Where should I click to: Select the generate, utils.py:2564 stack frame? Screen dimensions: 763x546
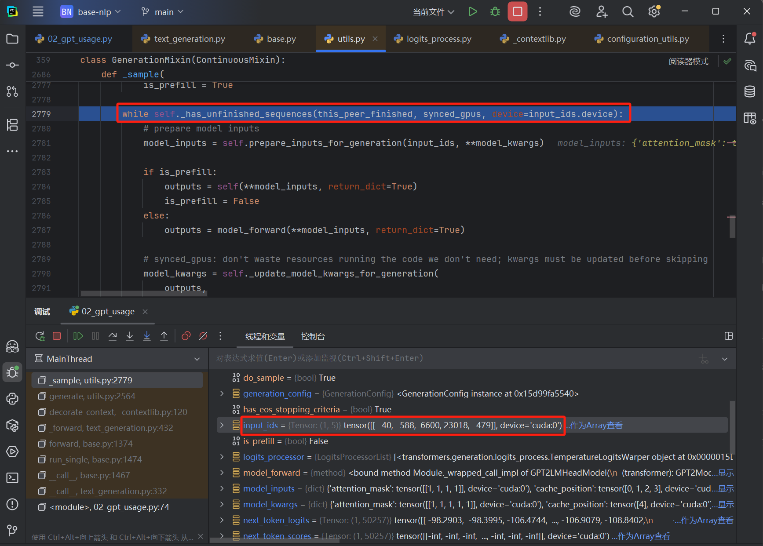pos(92,396)
